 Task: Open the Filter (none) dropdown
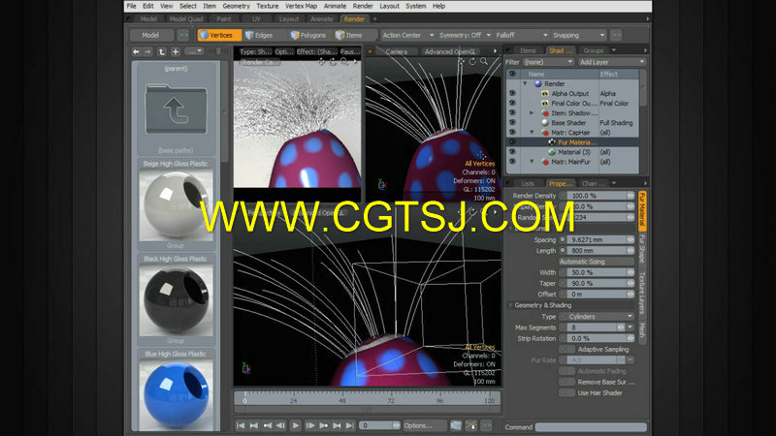(x=548, y=62)
